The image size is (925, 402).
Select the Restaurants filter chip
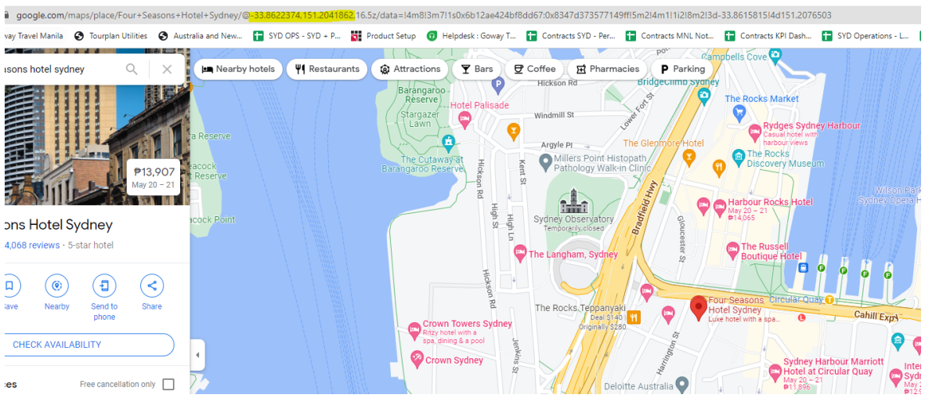[327, 69]
